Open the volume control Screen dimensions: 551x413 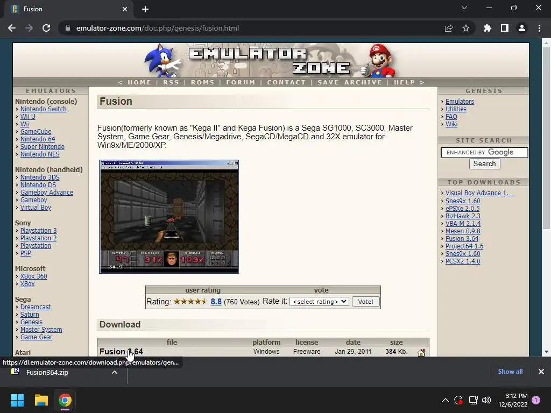(x=486, y=400)
